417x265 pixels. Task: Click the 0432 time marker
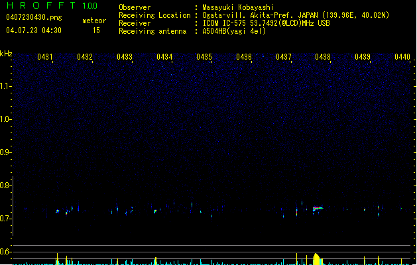[x=85, y=57]
